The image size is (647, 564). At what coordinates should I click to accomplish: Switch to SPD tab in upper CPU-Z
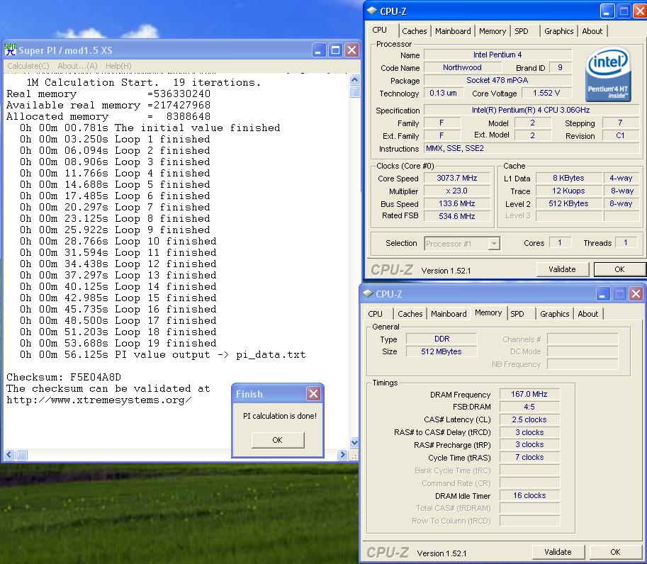tap(521, 31)
